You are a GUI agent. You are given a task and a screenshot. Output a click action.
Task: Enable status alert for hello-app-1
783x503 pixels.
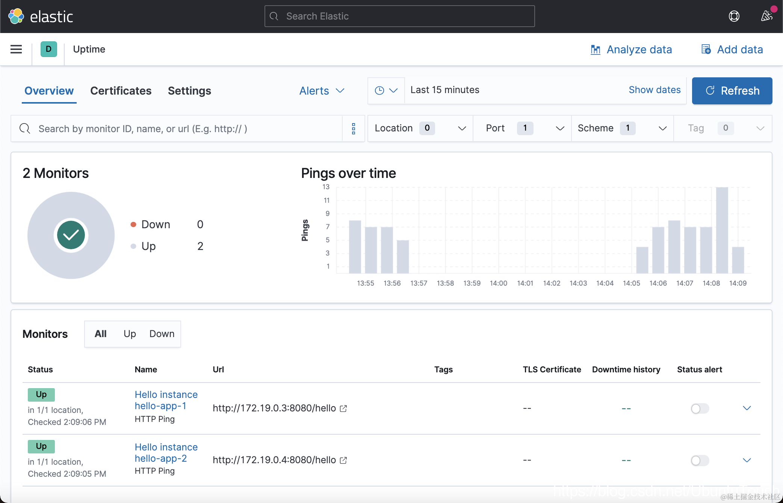point(700,408)
